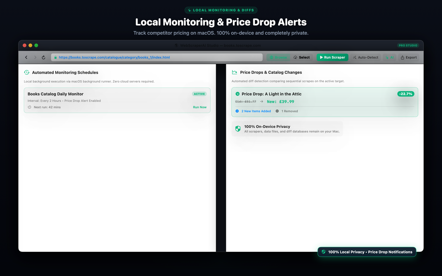Click the shield icon in bottom notification pill
The width and height of the screenshot is (442, 276).
tap(324, 252)
